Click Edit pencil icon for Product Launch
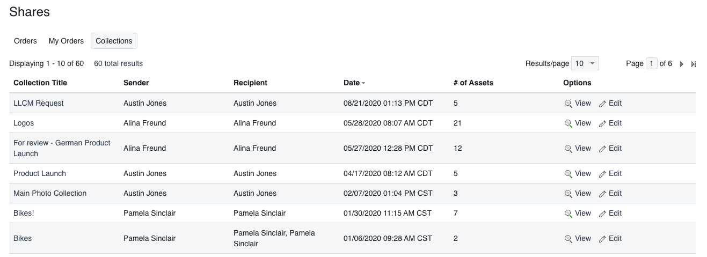 602,174
